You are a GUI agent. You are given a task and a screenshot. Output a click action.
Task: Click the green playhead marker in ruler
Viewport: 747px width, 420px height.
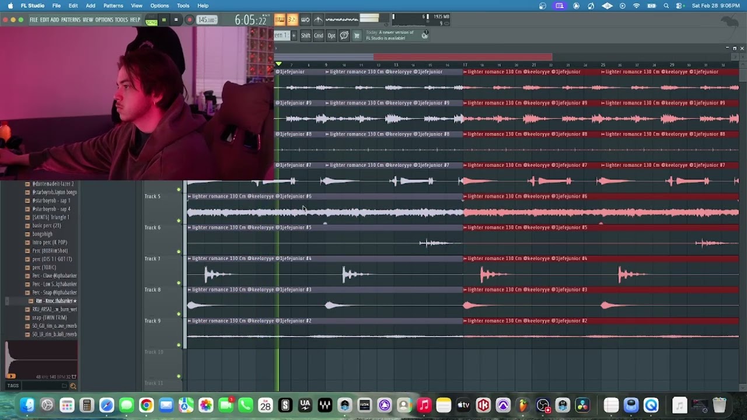(278, 64)
